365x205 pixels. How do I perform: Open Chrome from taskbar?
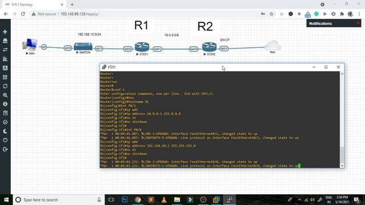pyautogui.click(x=137, y=200)
